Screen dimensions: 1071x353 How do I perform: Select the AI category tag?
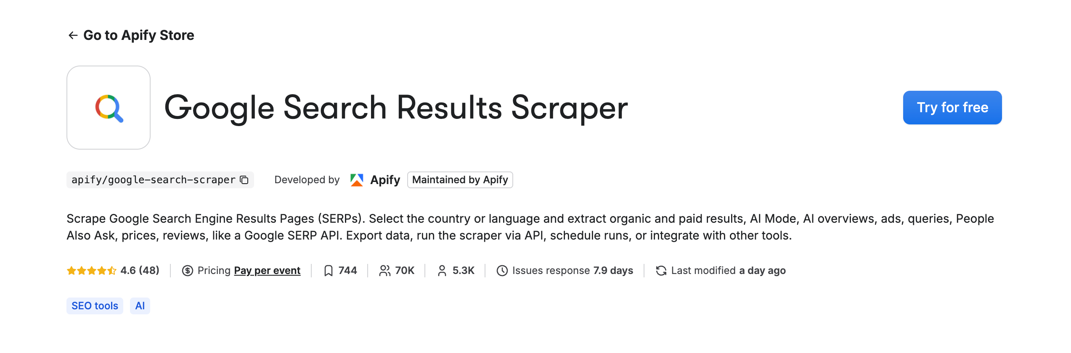click(x=140, y=306)
